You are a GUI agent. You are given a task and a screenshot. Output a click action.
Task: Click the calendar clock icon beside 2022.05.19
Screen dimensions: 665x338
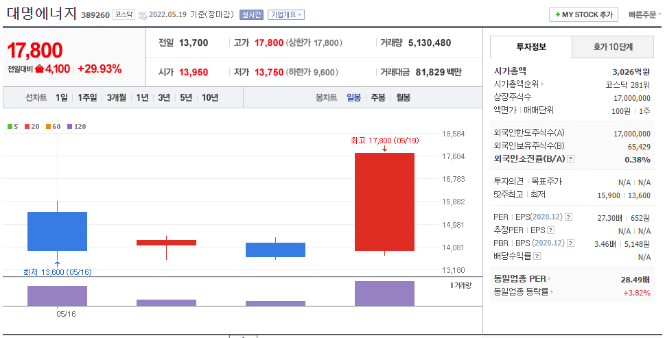pyautogui.click(x=143, y=15)
